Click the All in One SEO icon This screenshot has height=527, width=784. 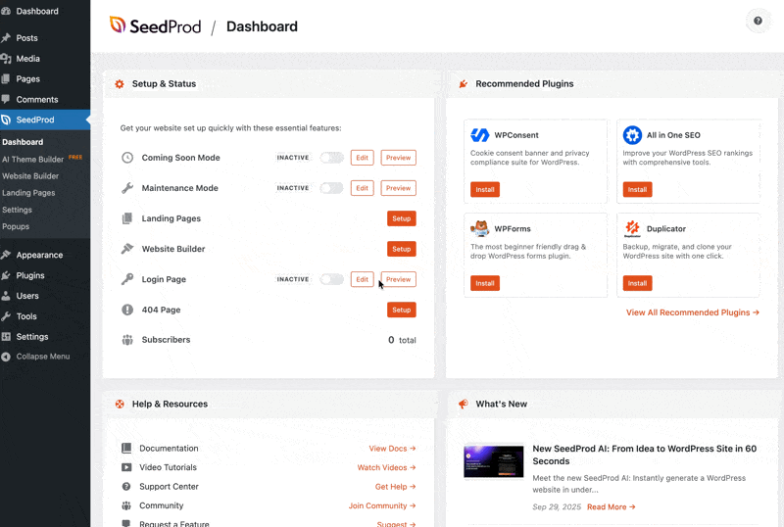point(632,135)
